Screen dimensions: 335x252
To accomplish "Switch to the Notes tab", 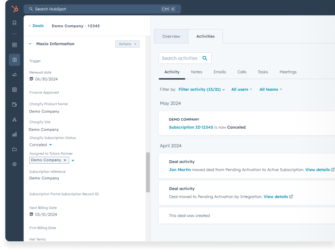I will click(197, 72).
